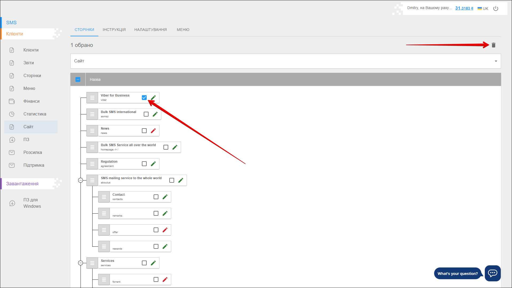Check the Bulk SMS international checkbox
The height and width of the screenshot is (288, 512).
pos(146,114)
